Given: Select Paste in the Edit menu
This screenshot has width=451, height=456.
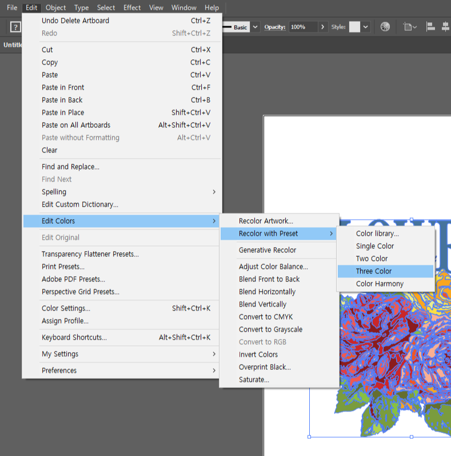Looking at the screenshot, I should (x=121, y=75).
